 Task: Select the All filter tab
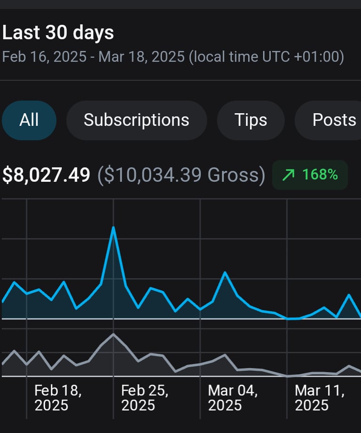coord(29,120)
